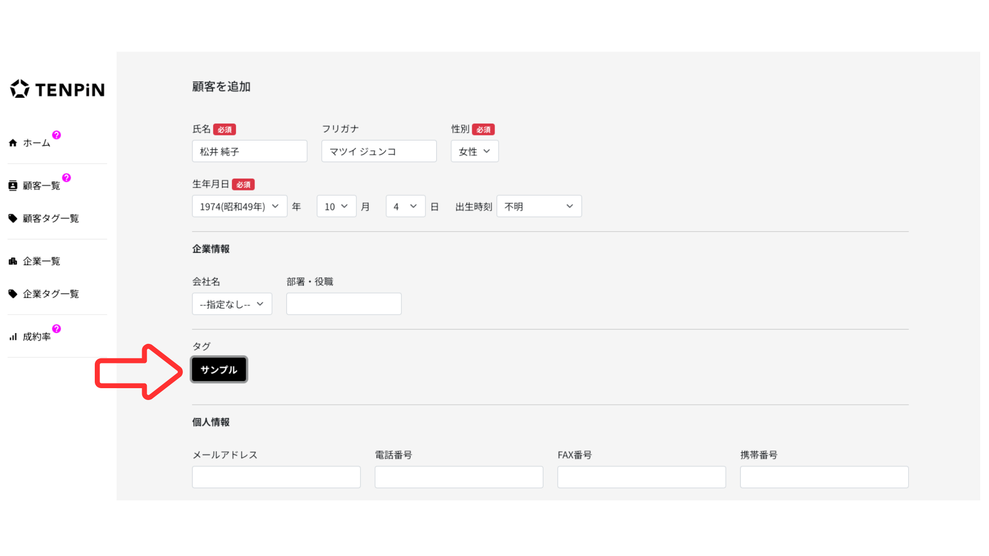Screen dimensions: 989x556
Task: Open help bubble next to 顧客一覧
Action: (66, 178)
